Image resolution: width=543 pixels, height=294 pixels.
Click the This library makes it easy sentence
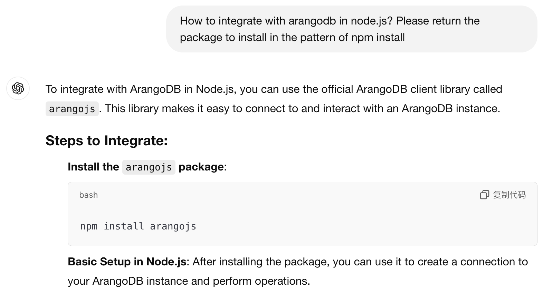302,108
